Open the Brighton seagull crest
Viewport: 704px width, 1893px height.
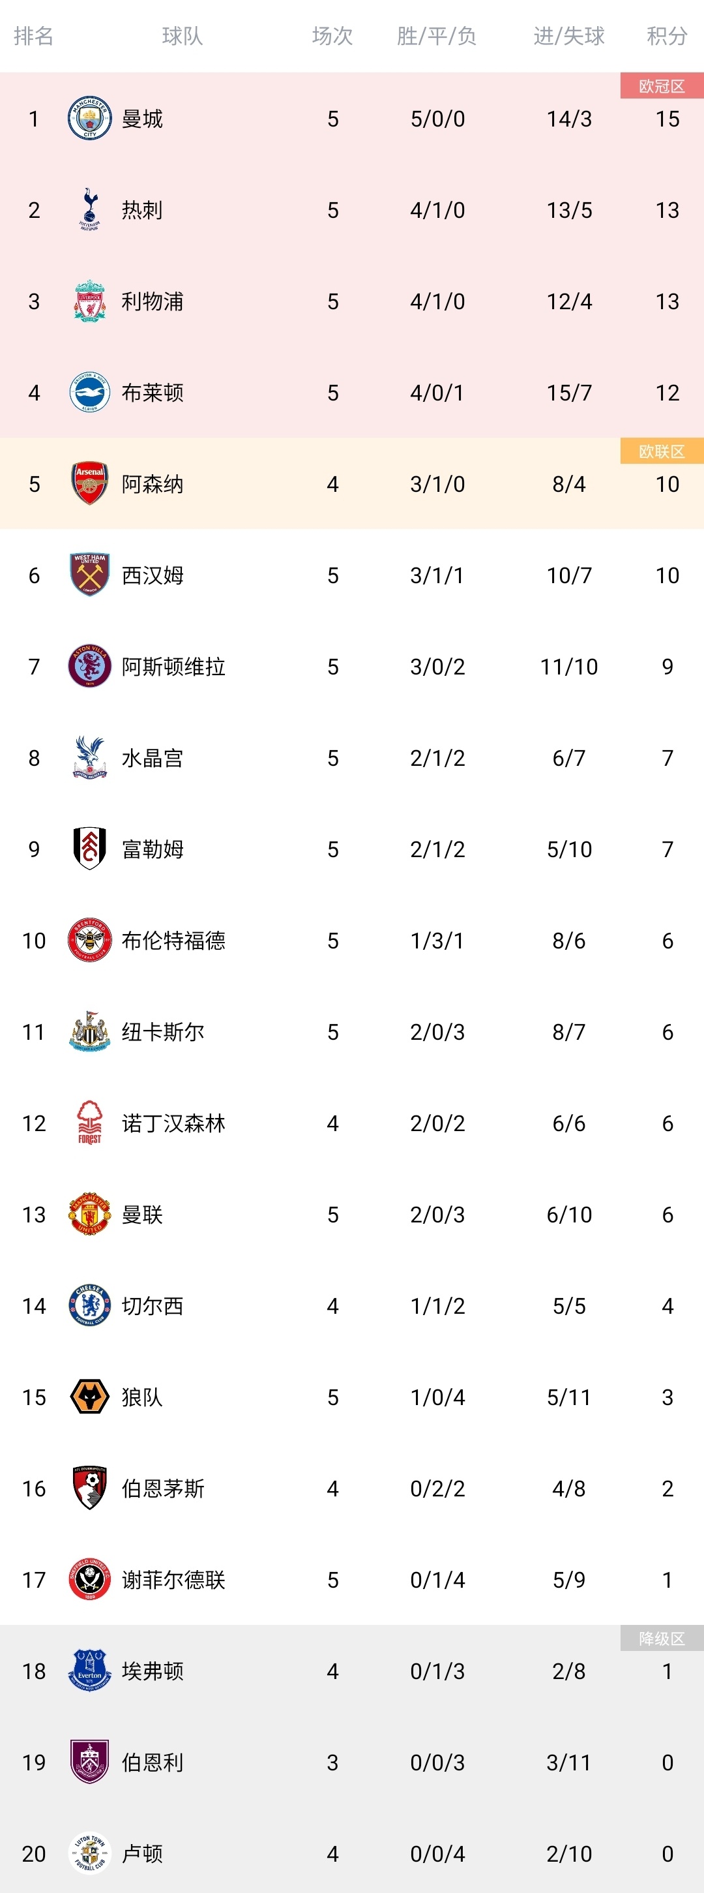click(89, 393)
